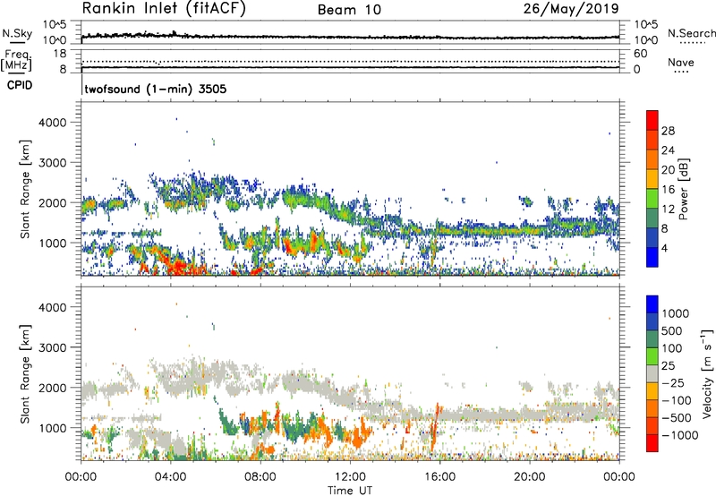
Task: Click the 'Velocity [m s-1]' color bar label
Action: (707, 373)
